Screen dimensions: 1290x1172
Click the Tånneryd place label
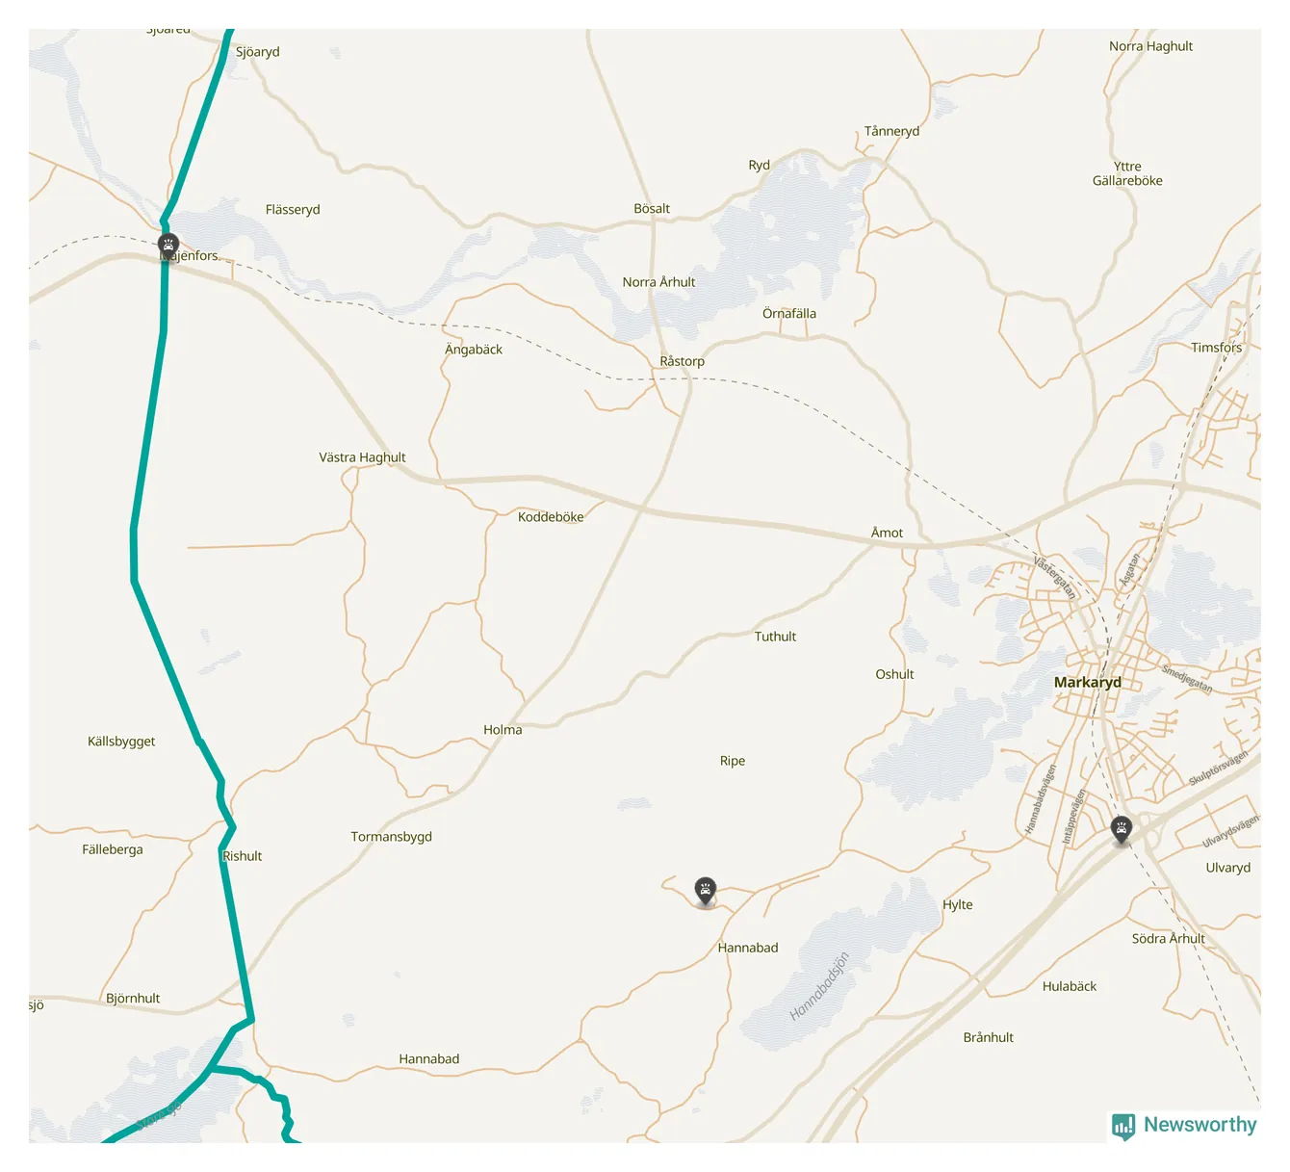click(x=891, y=131)
